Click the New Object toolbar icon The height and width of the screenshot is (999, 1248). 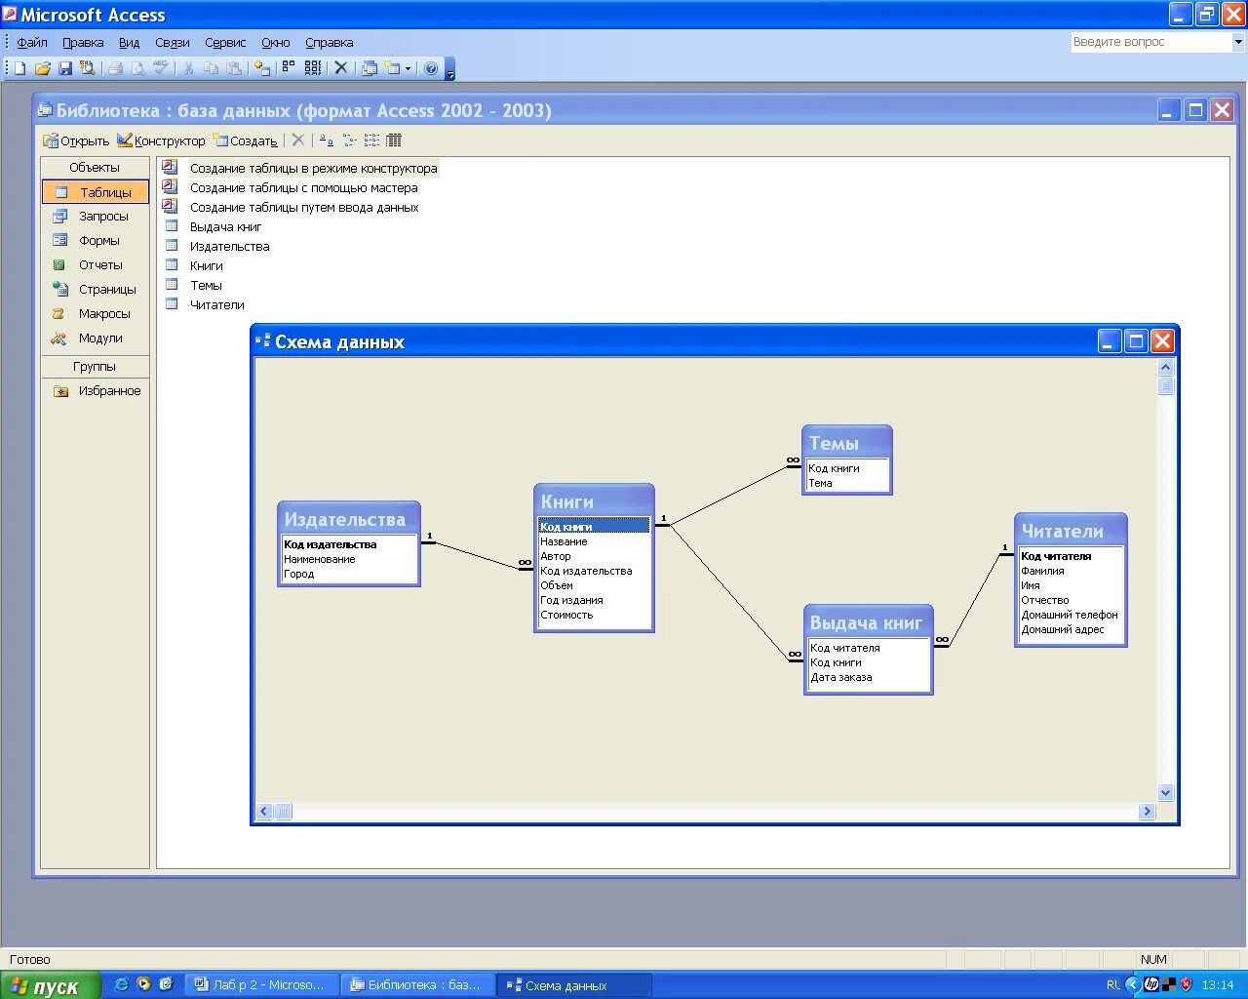393,68
